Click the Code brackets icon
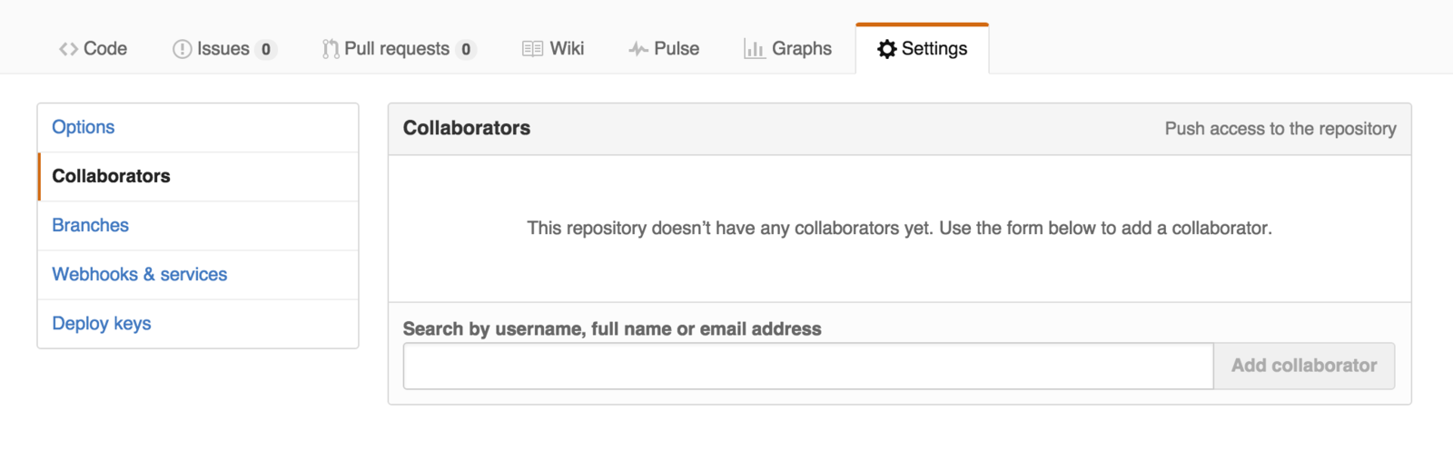The width and height of the screenshot is (1453, 460). (x=68, y=49)
